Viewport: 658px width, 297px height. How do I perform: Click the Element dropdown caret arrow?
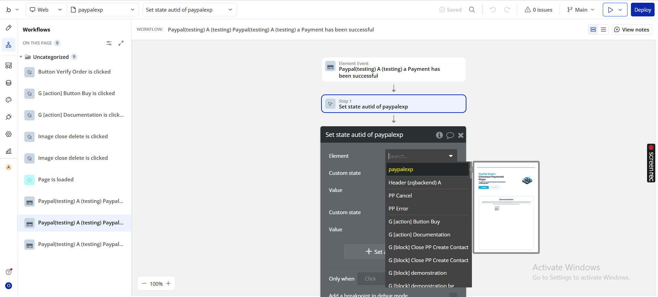pos(451,156)
